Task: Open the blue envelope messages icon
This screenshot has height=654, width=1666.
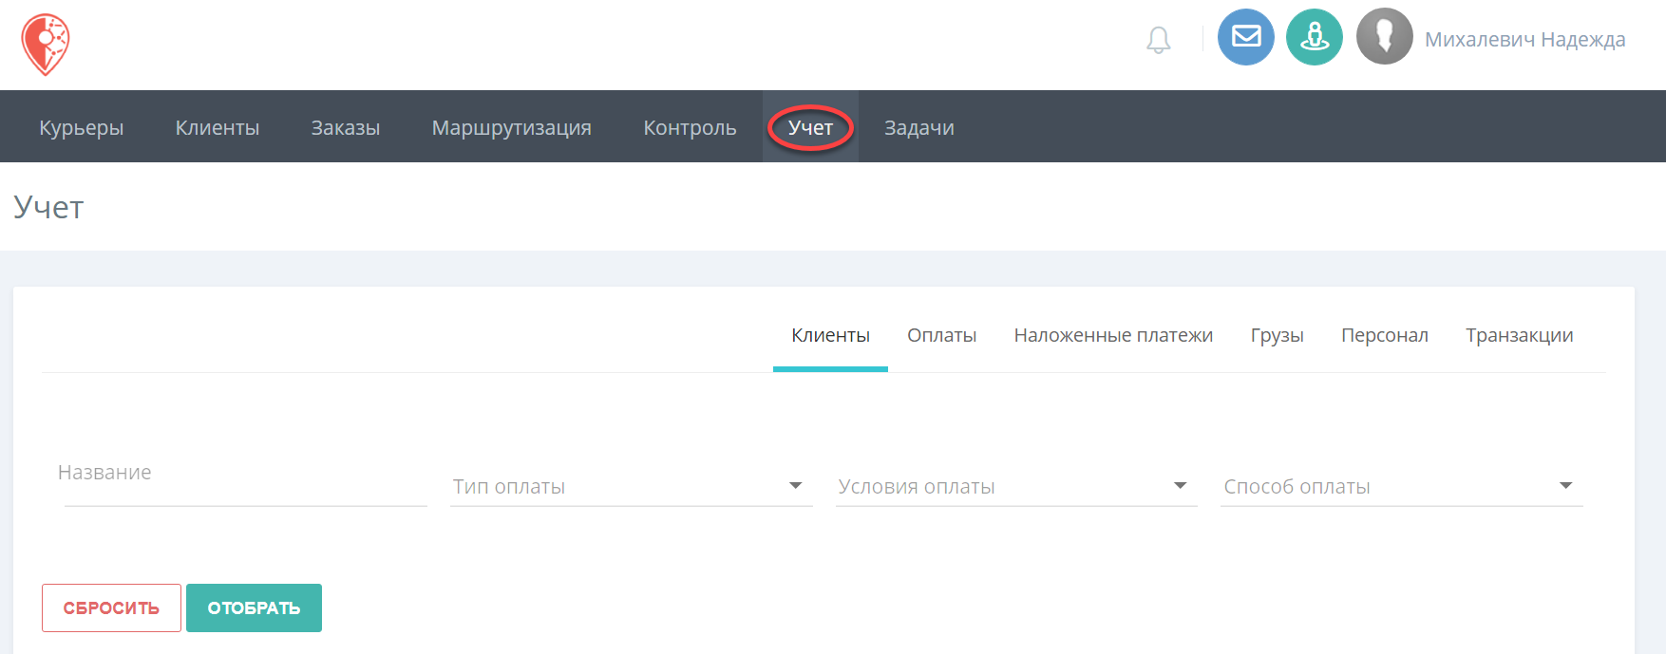Action: [1245, 37]
